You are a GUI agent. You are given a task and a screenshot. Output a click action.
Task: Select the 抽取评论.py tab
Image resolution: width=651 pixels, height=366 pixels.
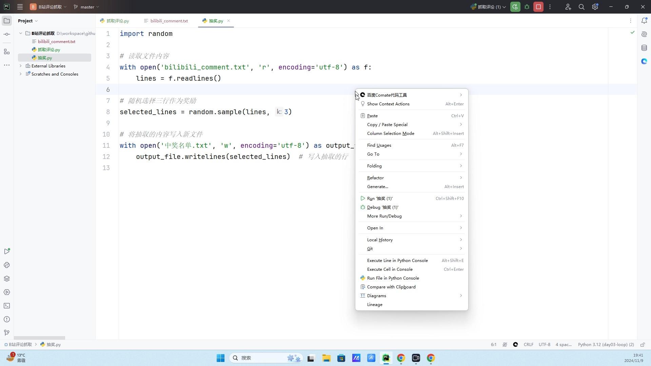(118, 21)
